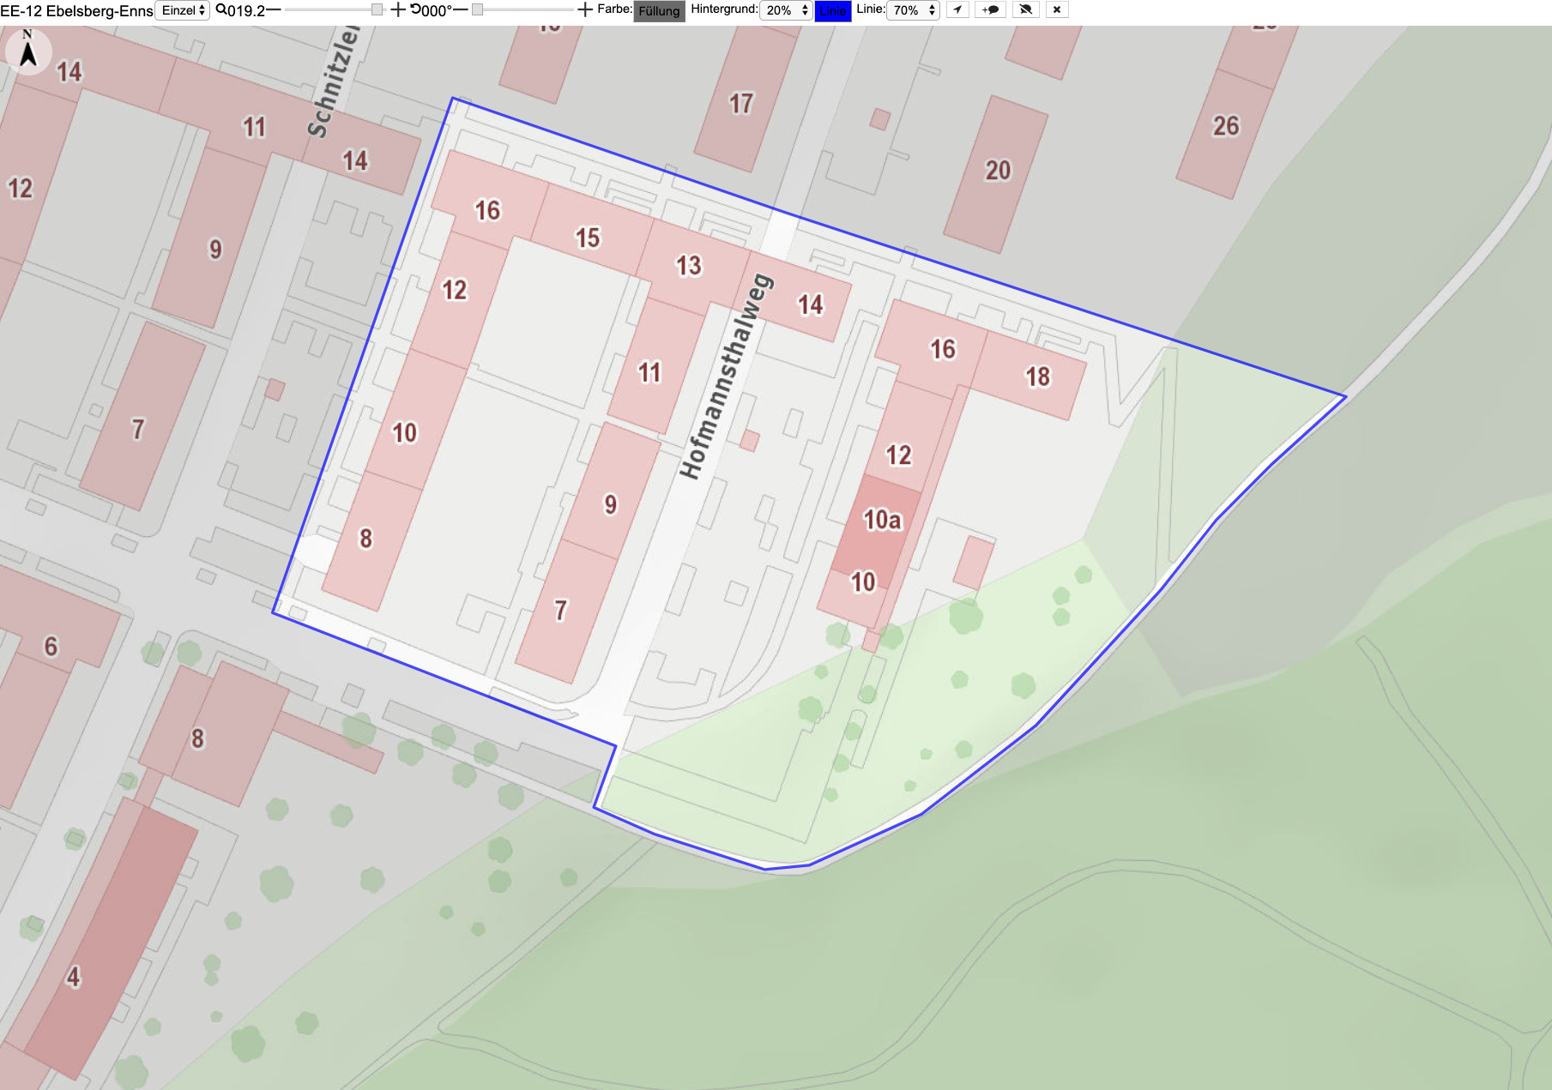Open the Hintergrund 20% dropdown
Viewport: 1552px width, 1090px height.
[785, 10]
